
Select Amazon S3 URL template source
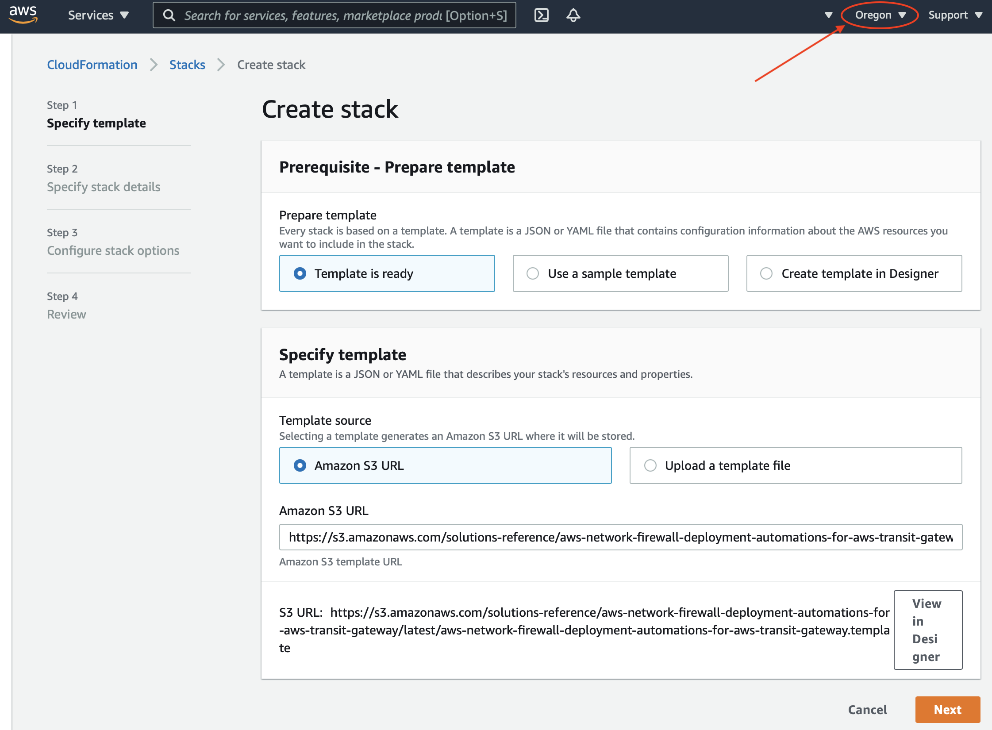coord(300,465)
